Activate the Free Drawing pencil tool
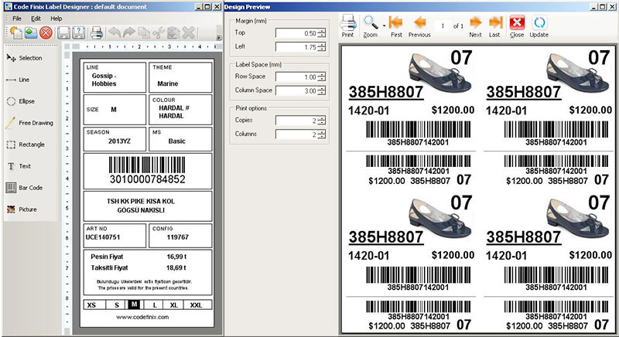This screenshot has height=337, width=619. 29,123
